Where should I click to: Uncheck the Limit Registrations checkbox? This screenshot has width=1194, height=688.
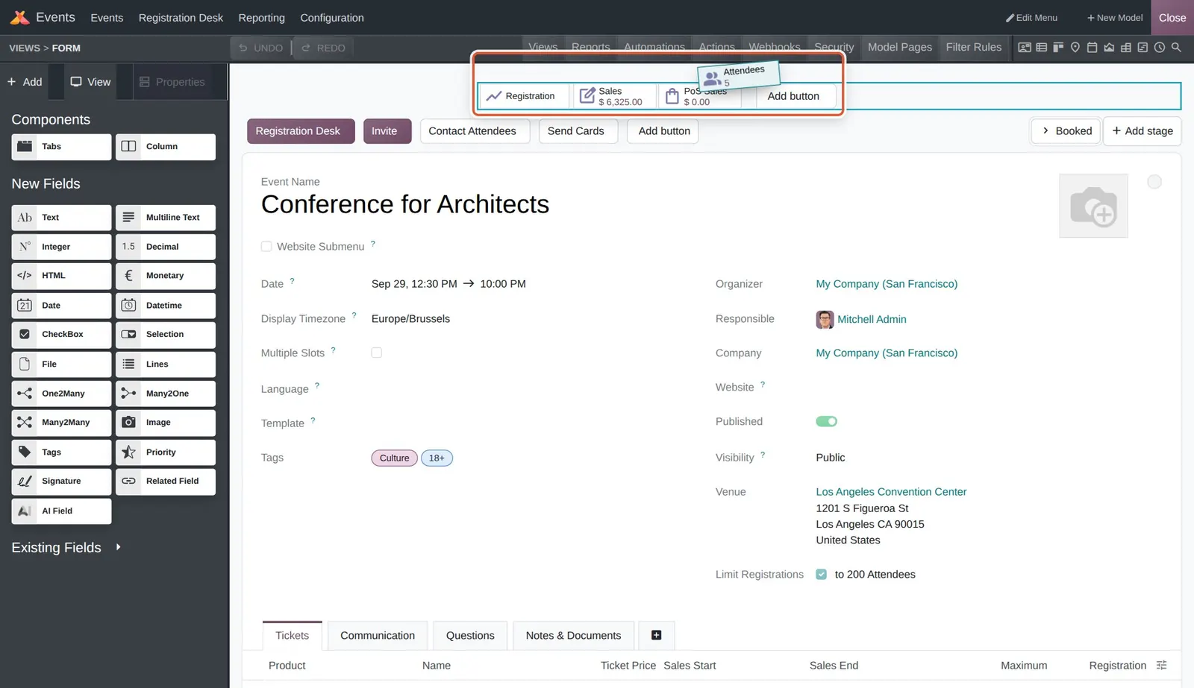pos(822,575)
